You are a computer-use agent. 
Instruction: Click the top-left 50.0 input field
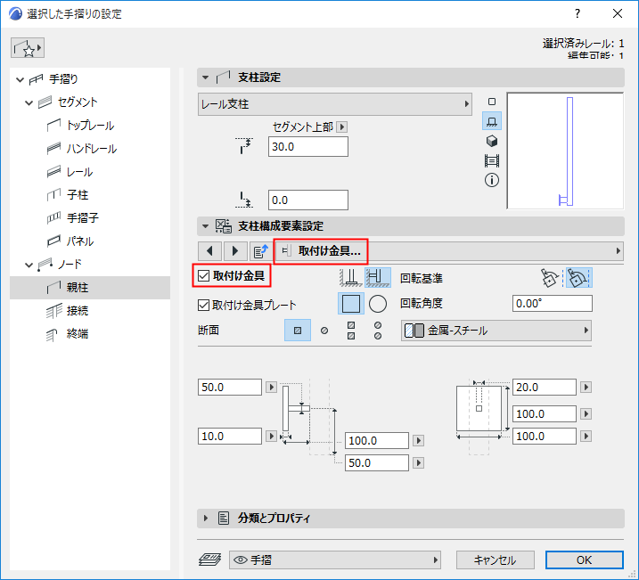point(229,387)
